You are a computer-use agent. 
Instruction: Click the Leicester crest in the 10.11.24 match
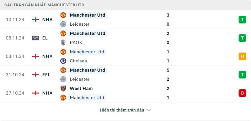click(x=63, y=24)
